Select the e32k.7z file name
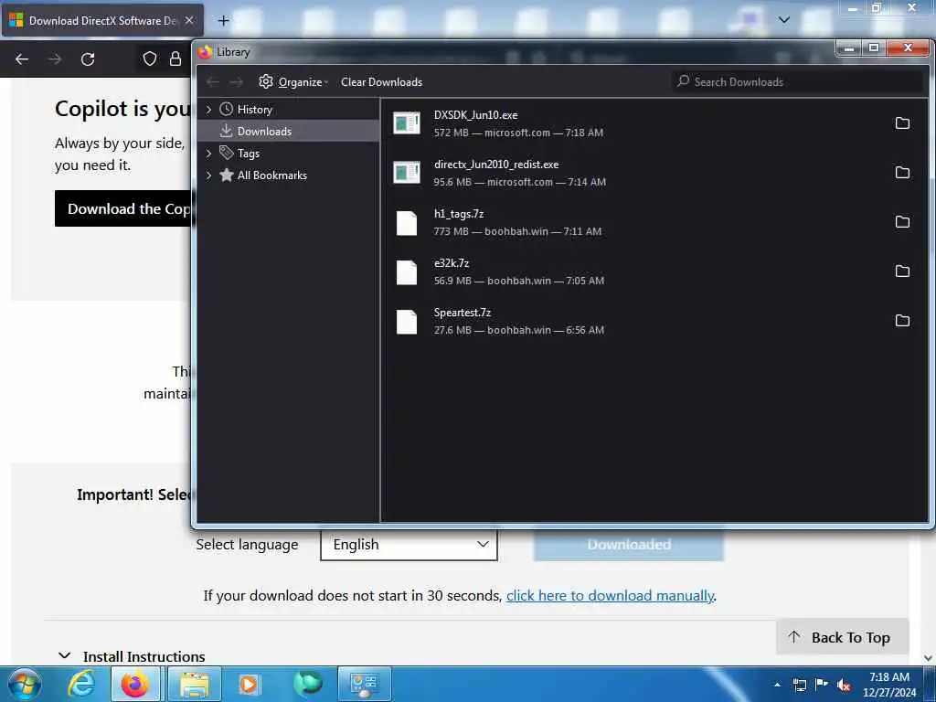The image size is (936, 702). tap(452, 262)
